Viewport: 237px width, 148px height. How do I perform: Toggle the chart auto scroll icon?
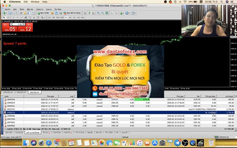point(112,13)
